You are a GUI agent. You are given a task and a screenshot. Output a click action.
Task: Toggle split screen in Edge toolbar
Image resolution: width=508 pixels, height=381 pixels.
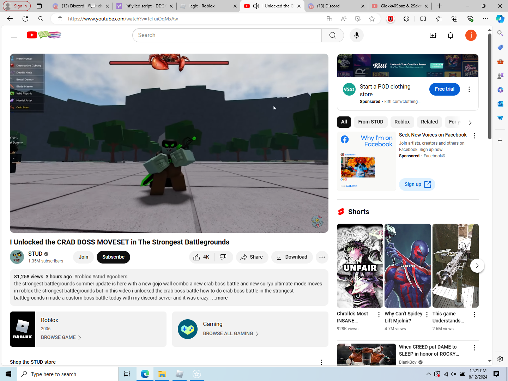pyautogui.click(x=423, y=19)
